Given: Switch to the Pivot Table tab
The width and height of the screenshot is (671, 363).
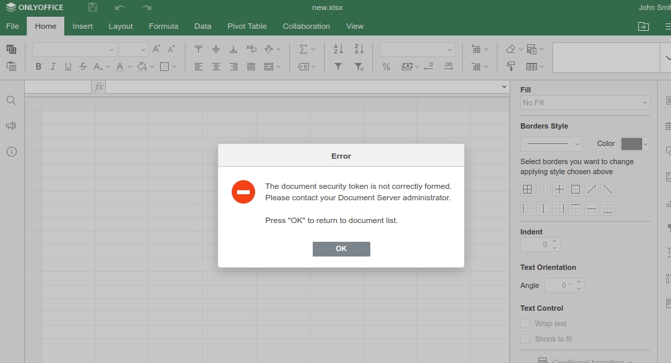Looking at the screenshot, I should pyautogui.click(x=246, y=26).
